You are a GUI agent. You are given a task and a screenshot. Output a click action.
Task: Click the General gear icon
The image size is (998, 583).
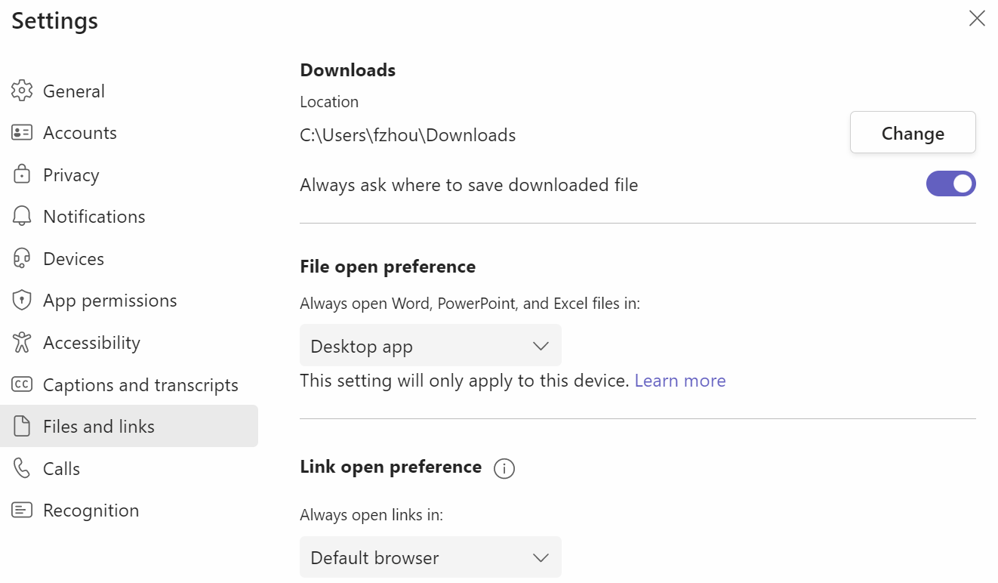pyautogui.click(x=22, y=91)
